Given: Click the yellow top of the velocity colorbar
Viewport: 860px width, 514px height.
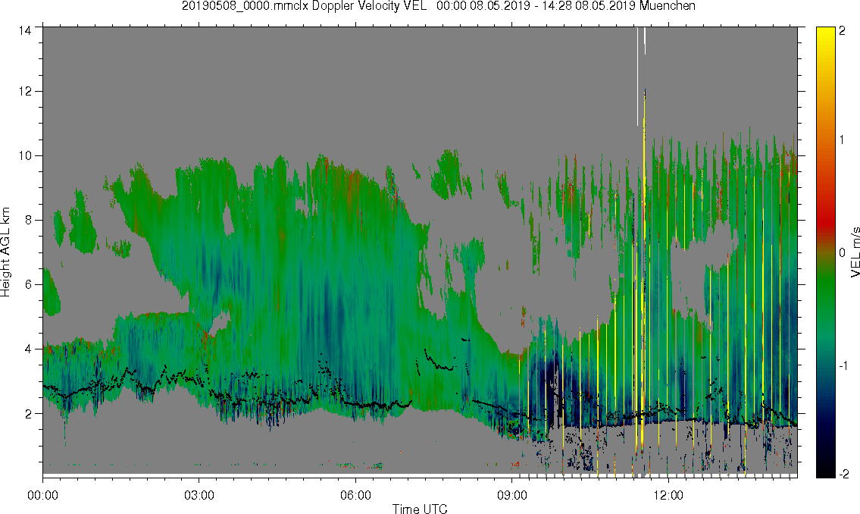Looking at the screenshot, I should (x=825, y=33).
